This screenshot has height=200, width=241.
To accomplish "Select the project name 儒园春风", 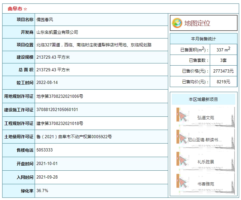I will tap(45, 20).
